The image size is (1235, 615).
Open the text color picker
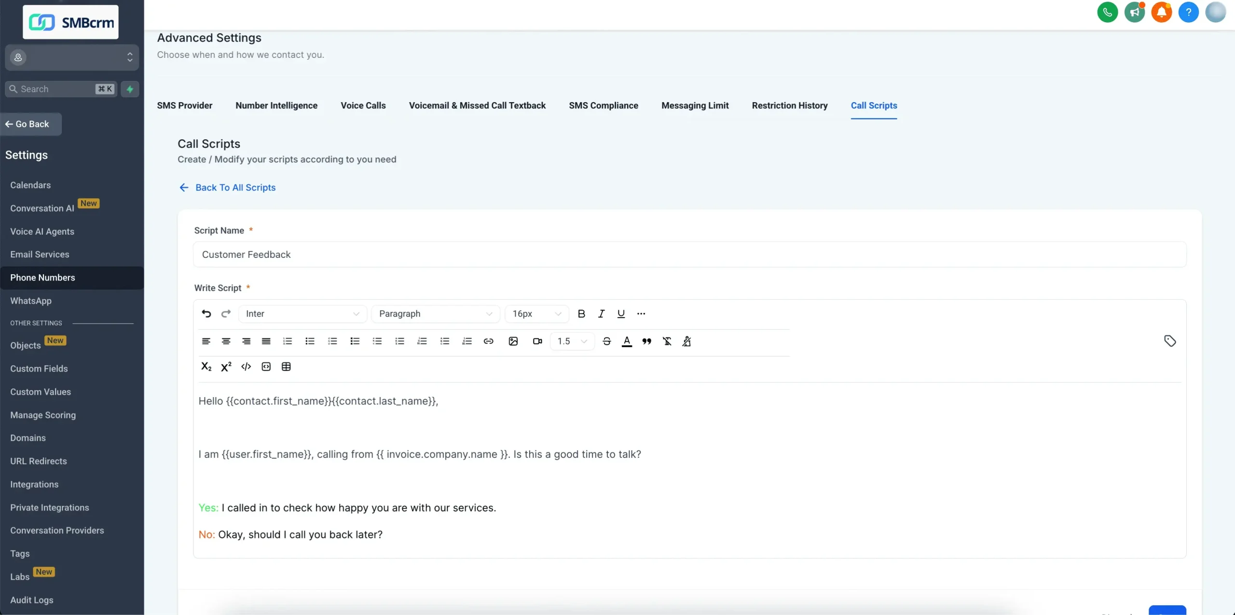point(627,341)
